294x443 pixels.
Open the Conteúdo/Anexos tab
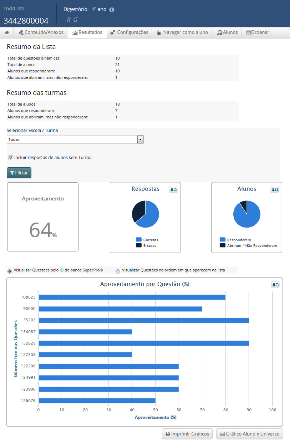pos(41,32)
